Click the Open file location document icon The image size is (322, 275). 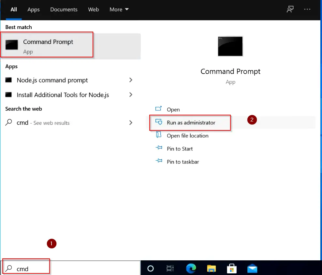point(158,135)
